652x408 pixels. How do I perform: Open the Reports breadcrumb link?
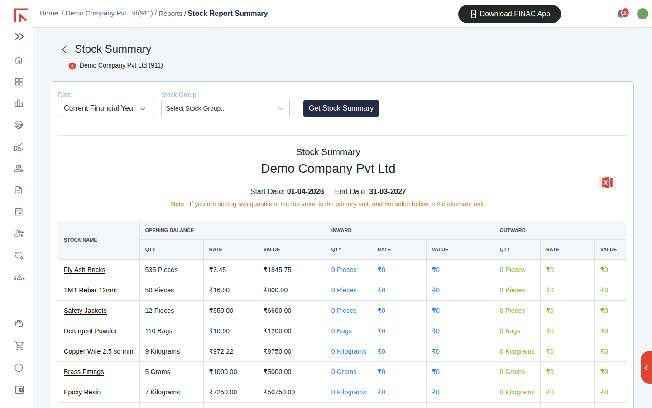click(170, 14)
